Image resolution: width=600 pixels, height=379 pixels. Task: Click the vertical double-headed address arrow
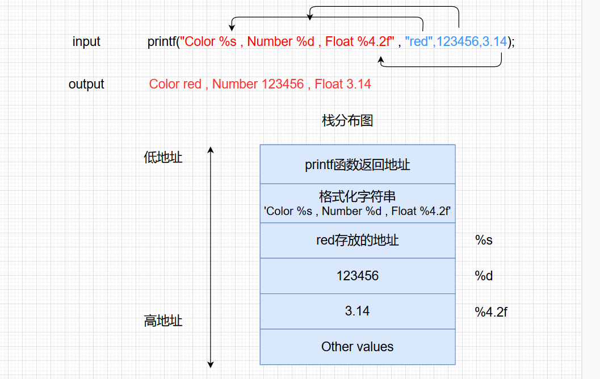(x=211, y=255)
